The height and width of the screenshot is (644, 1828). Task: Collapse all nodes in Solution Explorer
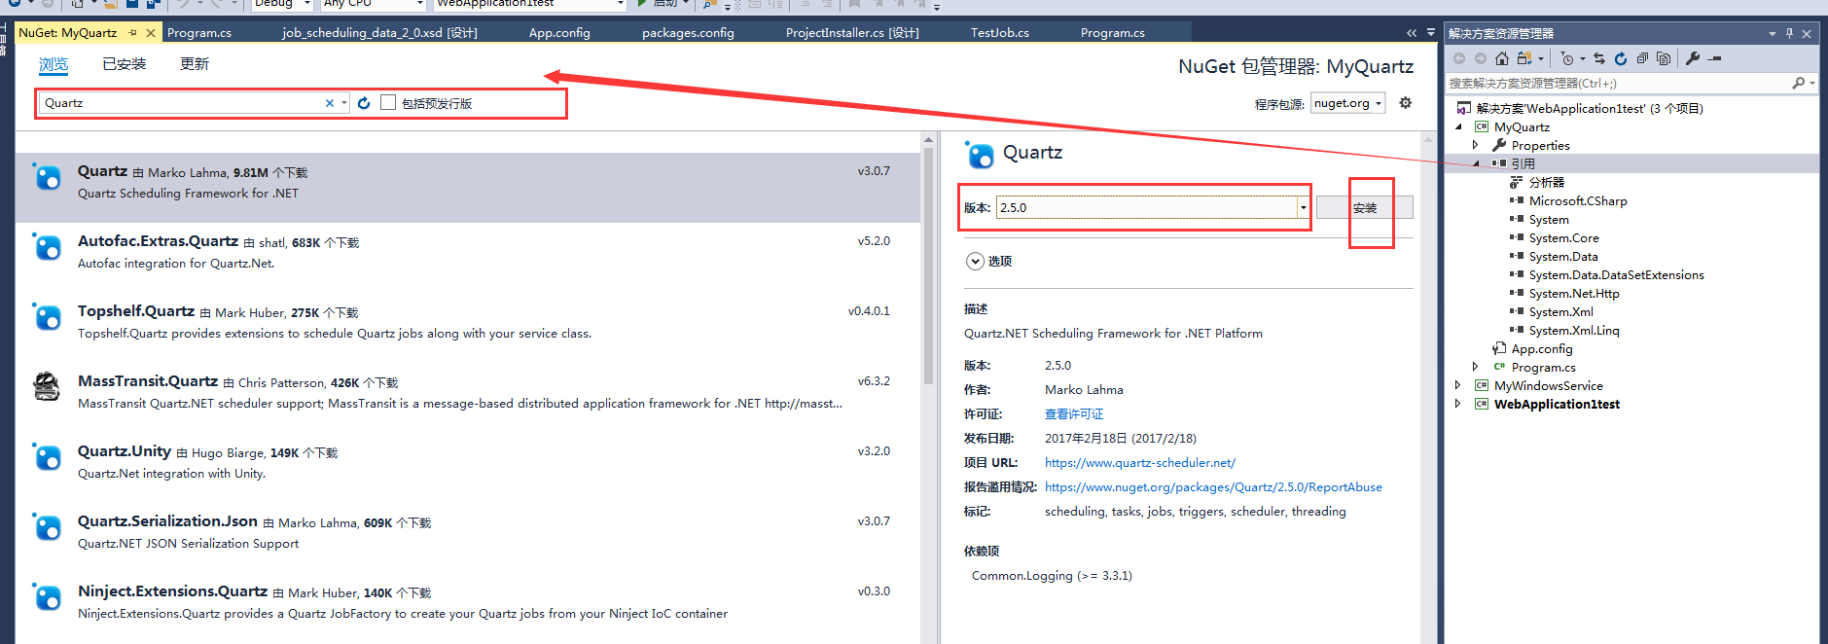(1642, 58)
